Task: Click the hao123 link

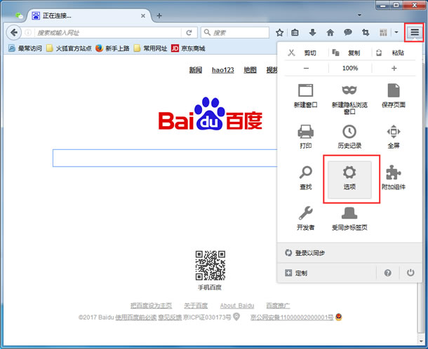Action: click(x=223, y=70)
